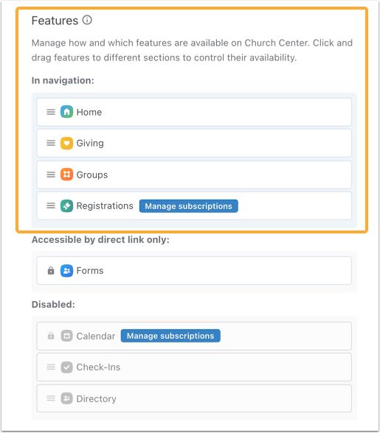This screenshot has height=433, width=380.
Task: Grab the Home row drag handle
Action: pyautogui.click(x=51, y=112)
